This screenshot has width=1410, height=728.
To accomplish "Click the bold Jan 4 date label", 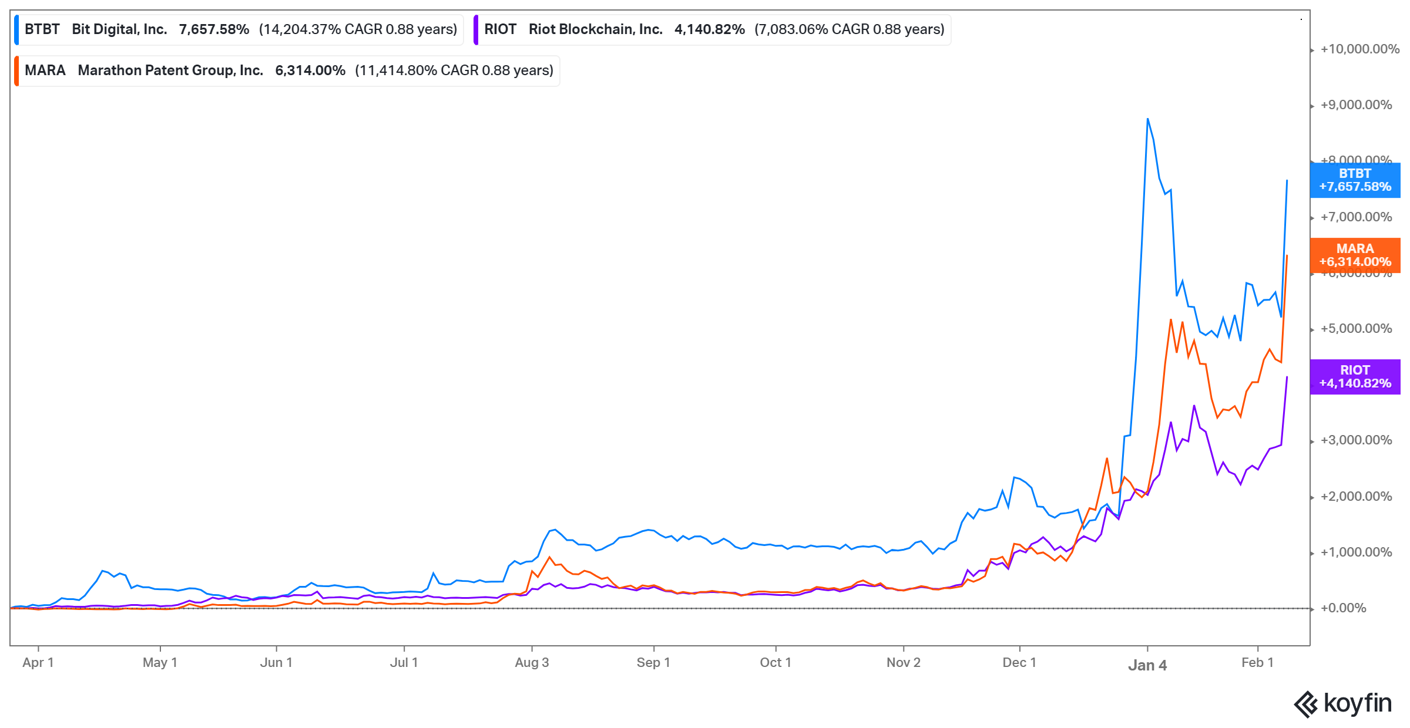I will pyautogui.click(x=1147, y=665).
